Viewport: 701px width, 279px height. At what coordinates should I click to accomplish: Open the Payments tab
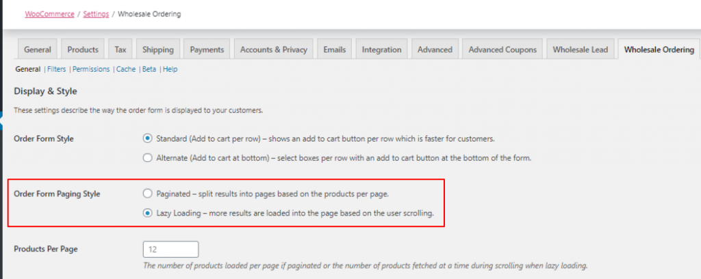pyautogui.click(x=207, y=49)
